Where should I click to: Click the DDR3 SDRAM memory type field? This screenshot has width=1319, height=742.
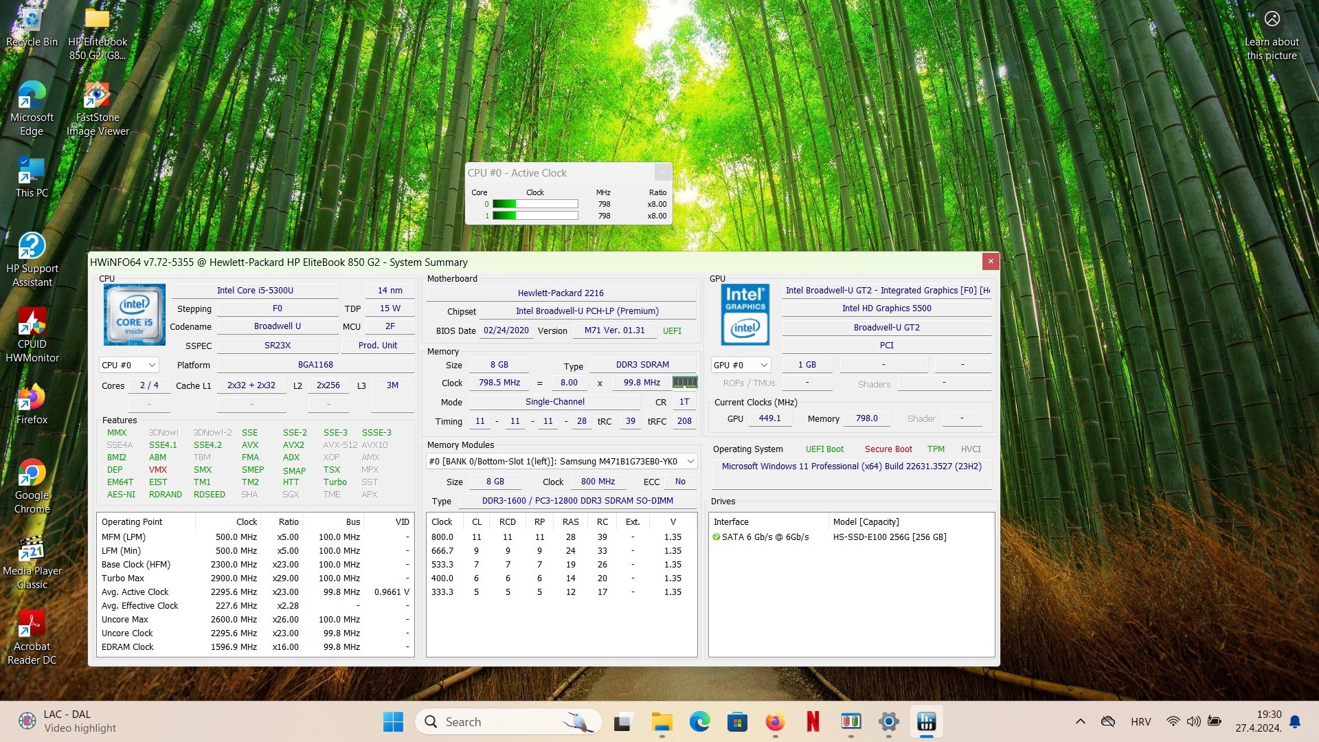(642, 365)
